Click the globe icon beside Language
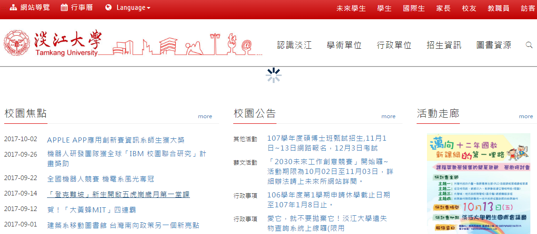The height and width of the screenshot is (234, 537). pos(109,8)
